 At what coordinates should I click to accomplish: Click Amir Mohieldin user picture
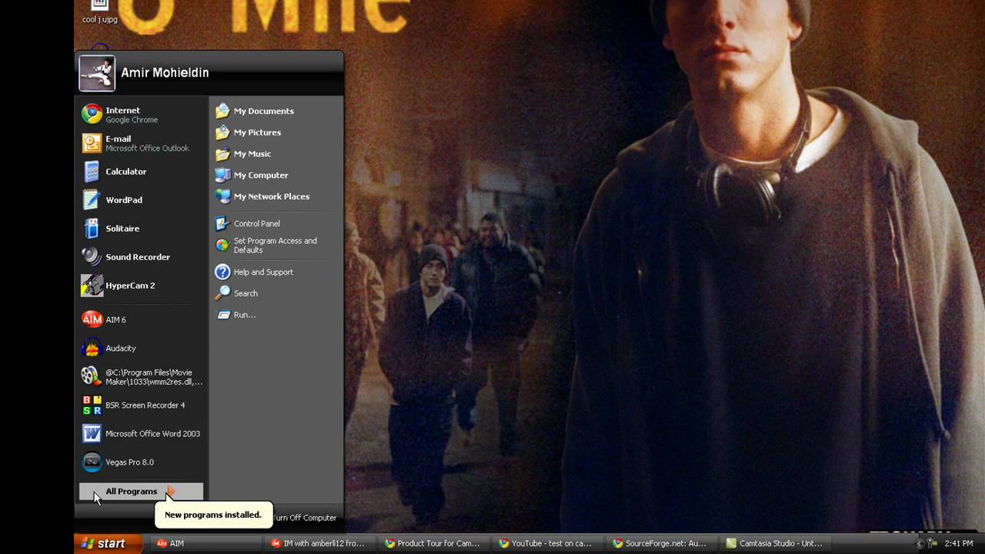tap(97, 73)
